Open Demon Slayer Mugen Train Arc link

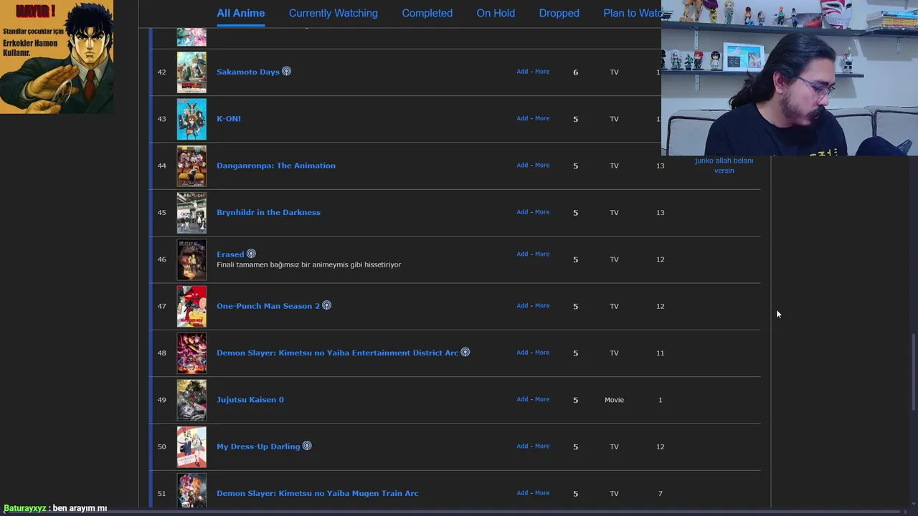pyautogui.click(x=318, y=493)
